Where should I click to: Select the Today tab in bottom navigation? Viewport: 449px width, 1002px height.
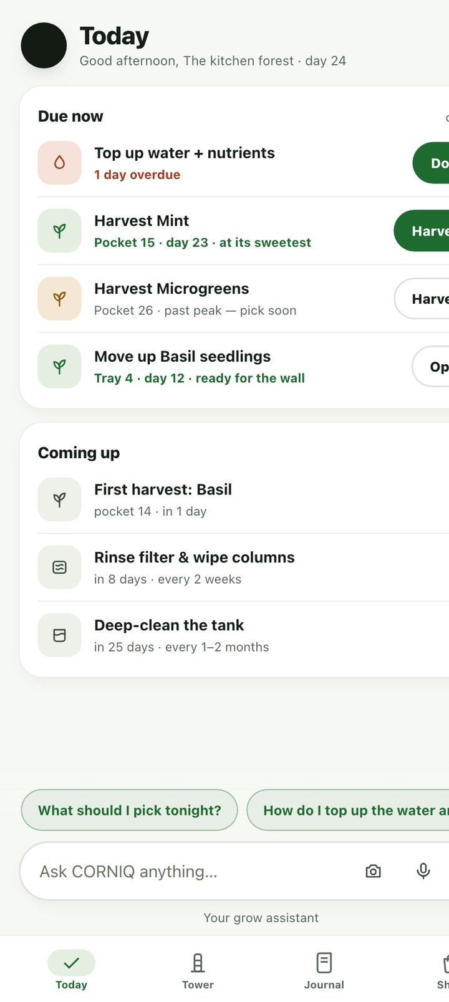71,971
